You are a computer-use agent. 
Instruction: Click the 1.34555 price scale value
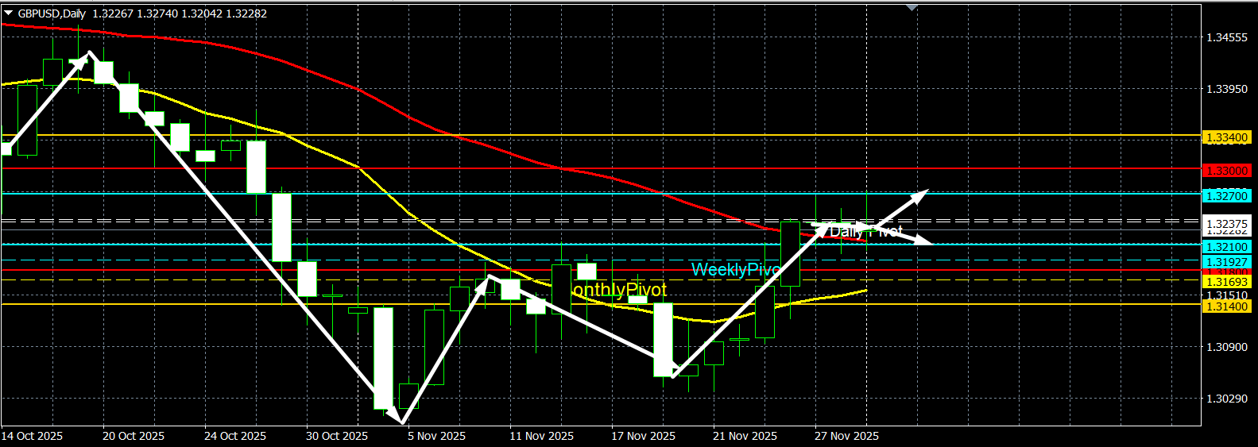coord(1227,37)
